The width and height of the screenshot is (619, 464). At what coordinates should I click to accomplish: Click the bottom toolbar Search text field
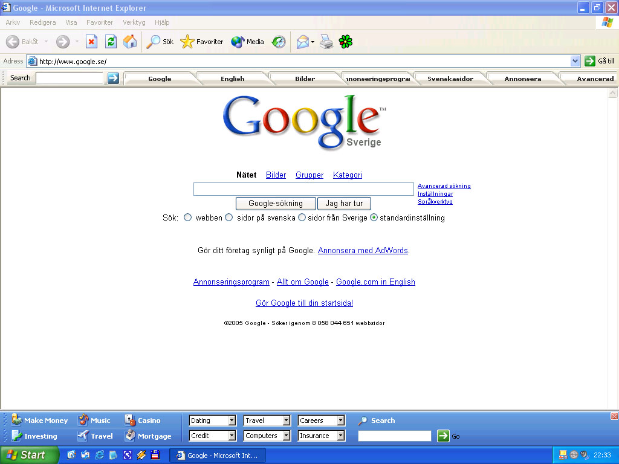[x=394, y=436]
